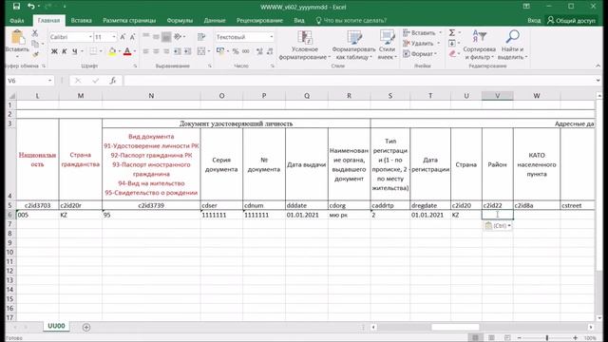The width and height of the screenshot is (608, 342).
Task: Click the Вход sign-in link
Action: [534, 21]
